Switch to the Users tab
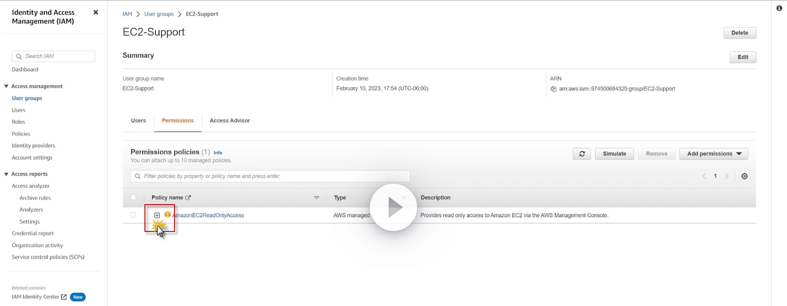The width and height of the screenshot is (787, 306). 139,120
